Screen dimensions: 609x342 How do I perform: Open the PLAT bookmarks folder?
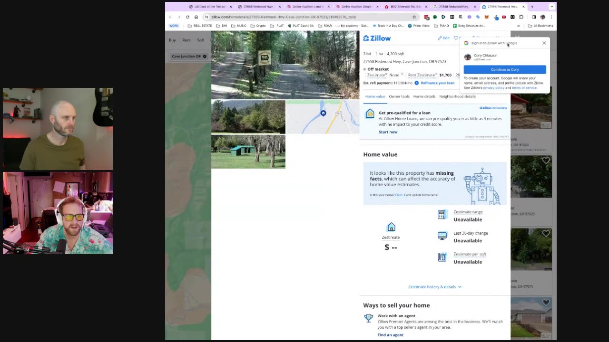pyautogui.click(x=277, y=26)
